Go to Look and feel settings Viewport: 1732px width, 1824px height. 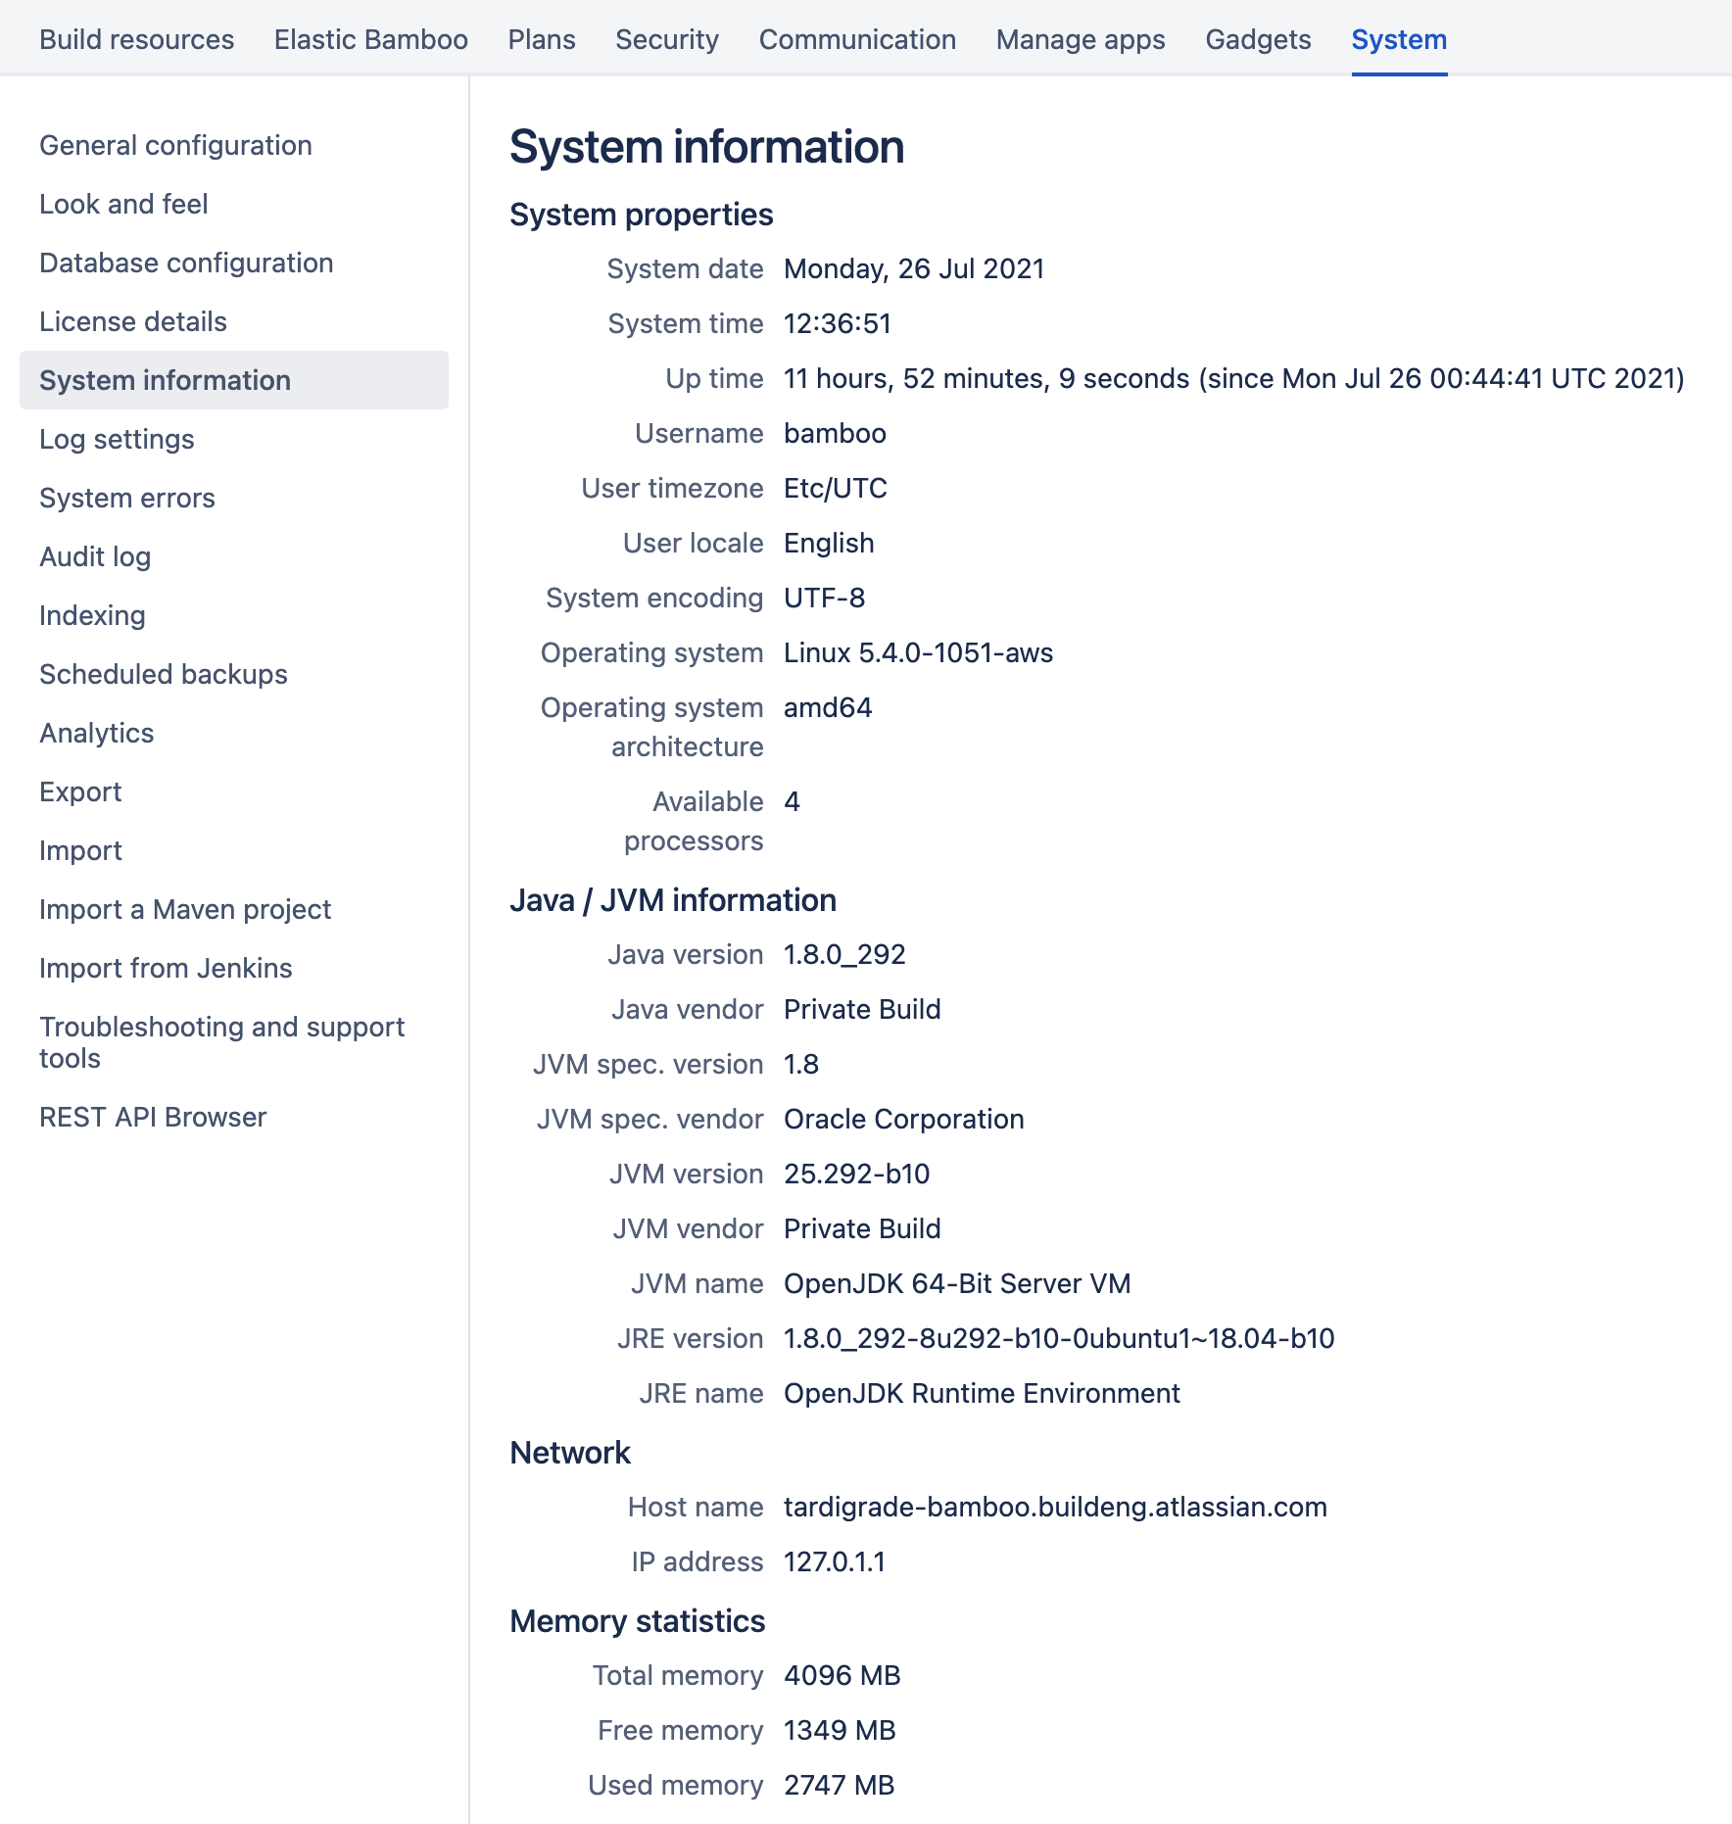[x=123, y=204]
